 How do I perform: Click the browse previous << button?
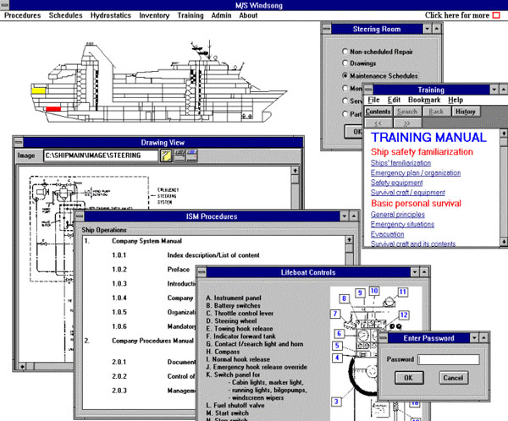(378, 123)
